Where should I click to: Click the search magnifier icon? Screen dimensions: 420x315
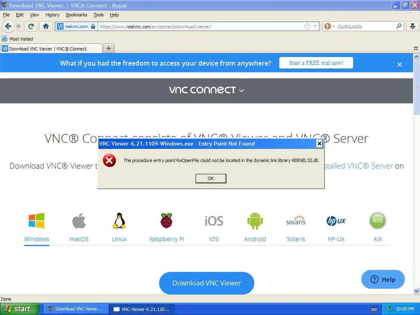[x=399, y=26]
